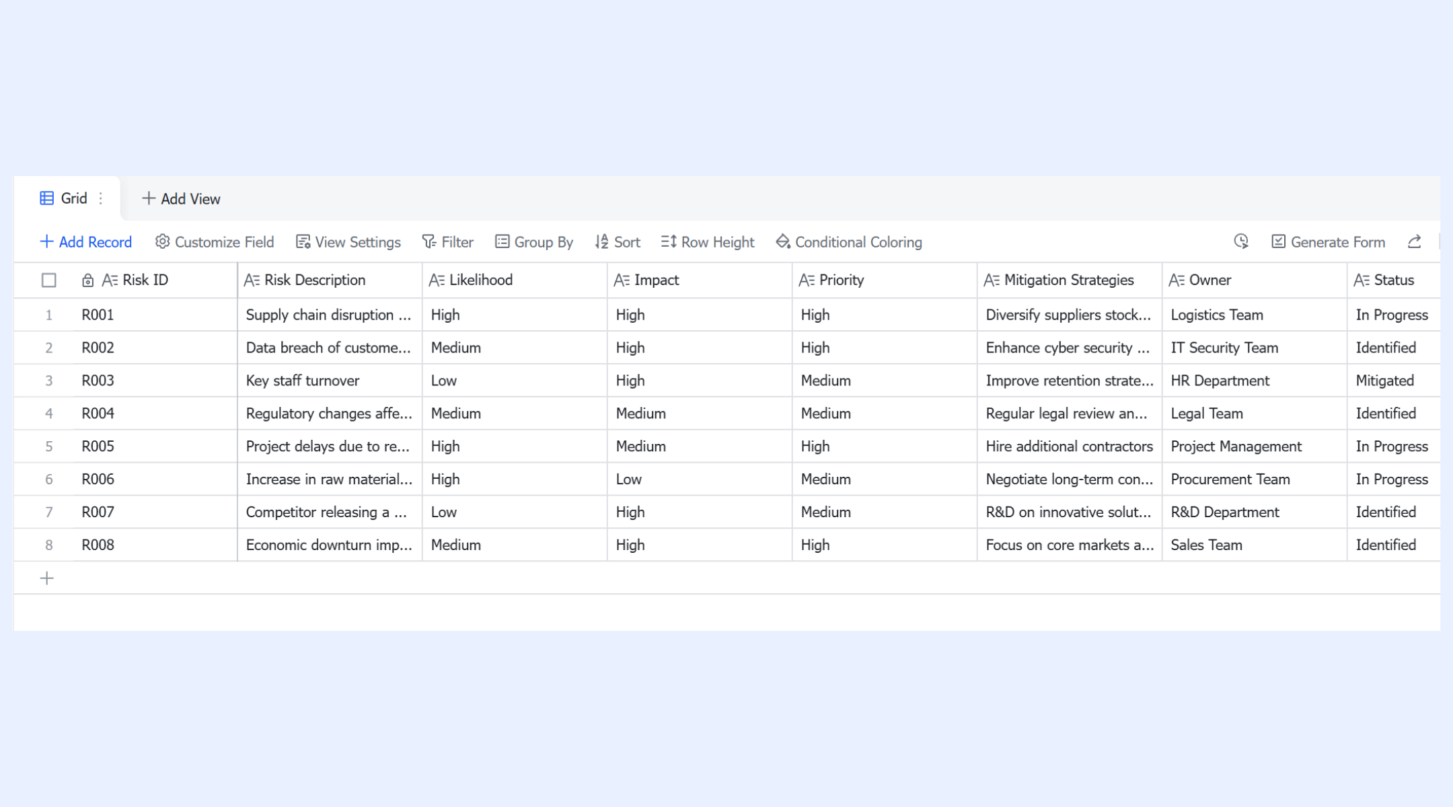The width and height of the screenshot is (1453, 807).
Task: Open the Group By dropdown
Action: point(534,242)
